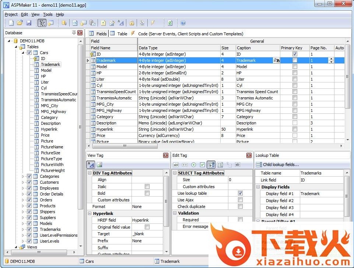Check the Primary Key checkbox for Model
This screenshot has height=268, width=354.
[295, 67]
